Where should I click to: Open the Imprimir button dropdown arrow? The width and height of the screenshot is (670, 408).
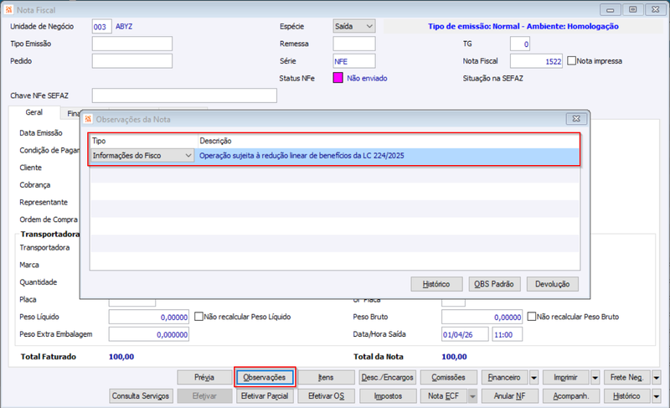point(595,378)
